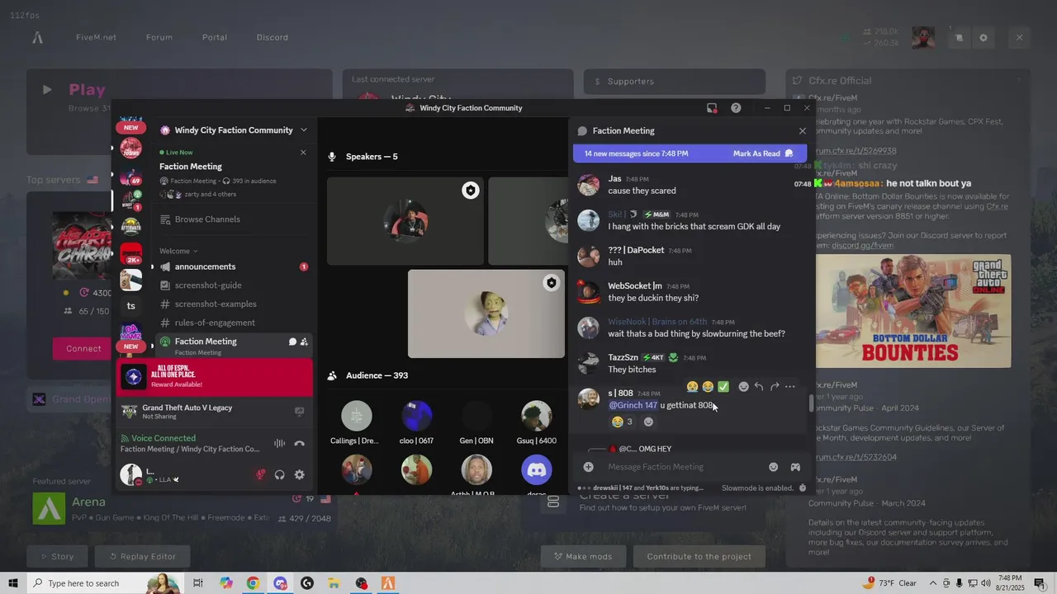The height and width of the screenshot is (594, 1057).
Task: React with laughing emoji quick reaction
Action: click(708, 386)
